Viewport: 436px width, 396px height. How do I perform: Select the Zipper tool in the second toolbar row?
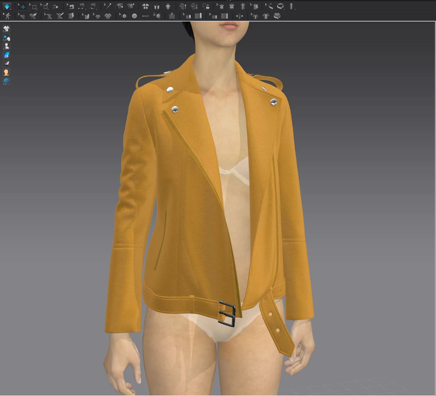coord(171,16)
